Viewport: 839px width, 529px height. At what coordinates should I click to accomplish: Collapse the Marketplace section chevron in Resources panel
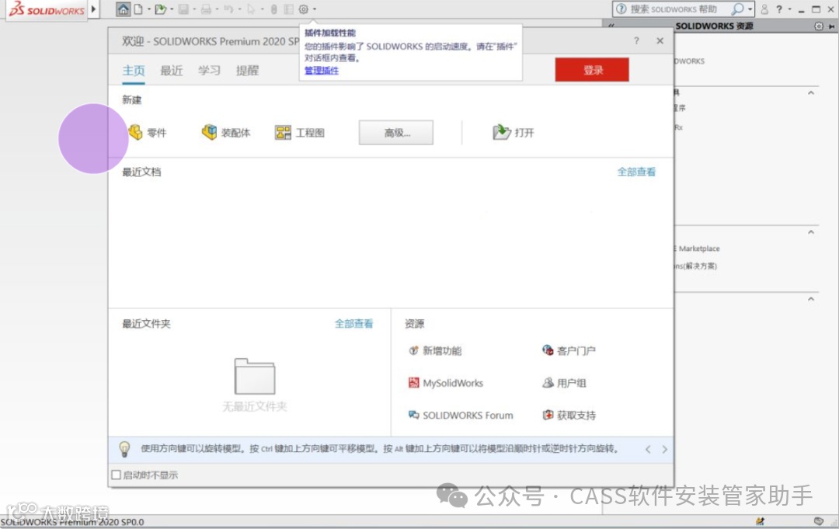[x=811, y=232]
